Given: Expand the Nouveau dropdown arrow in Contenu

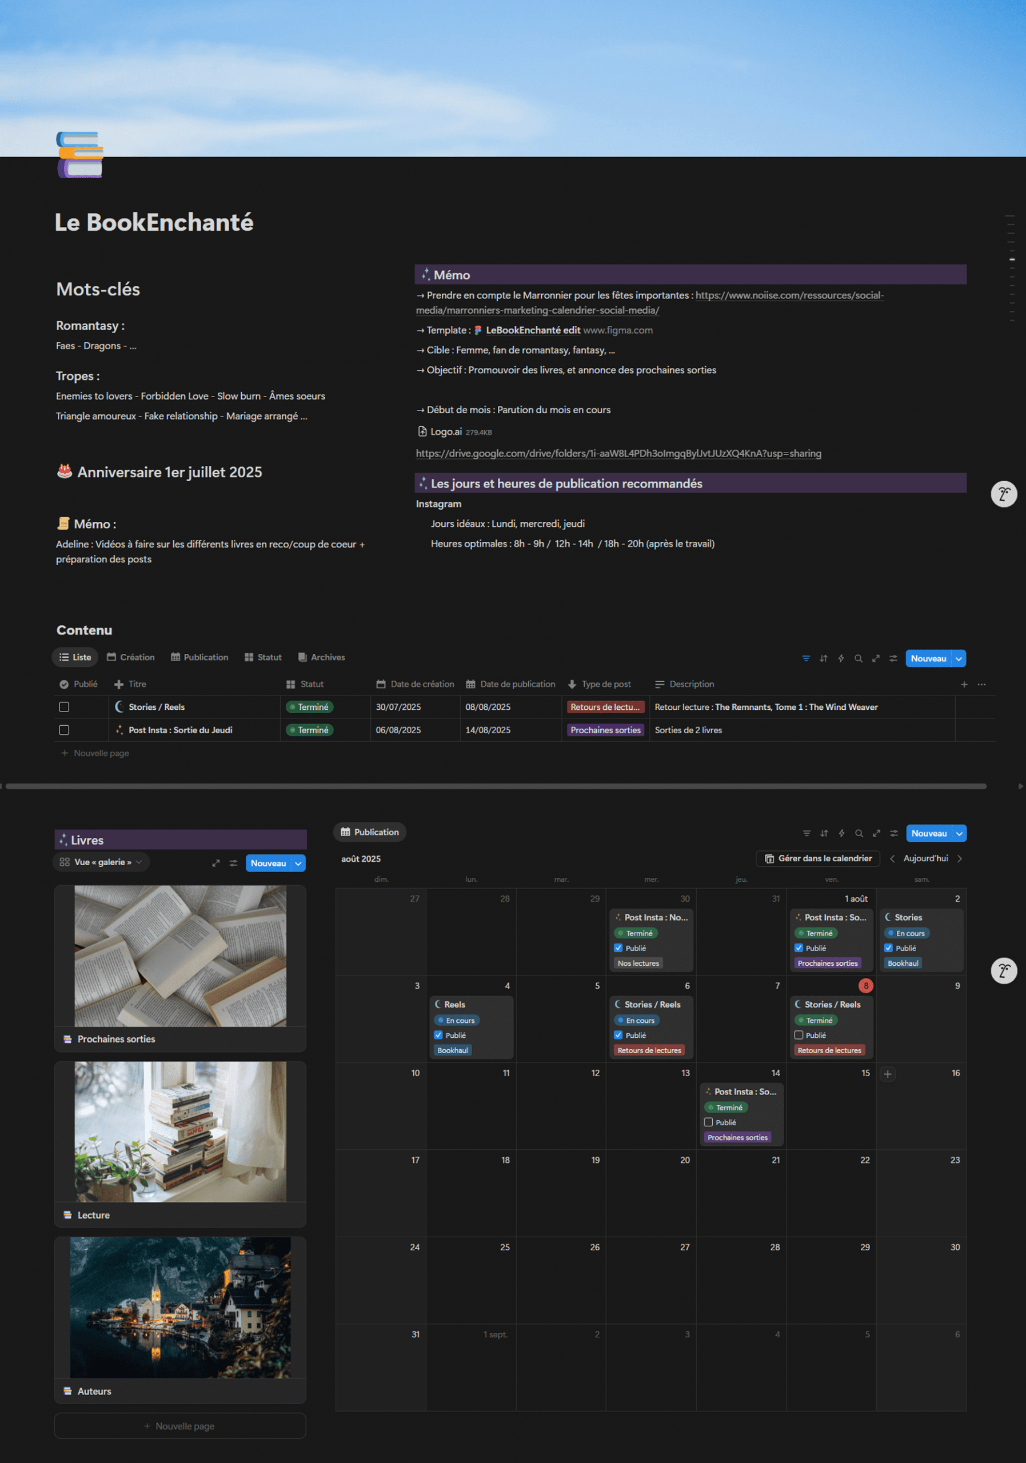Looking at the screenshot, I should (959, 658).
